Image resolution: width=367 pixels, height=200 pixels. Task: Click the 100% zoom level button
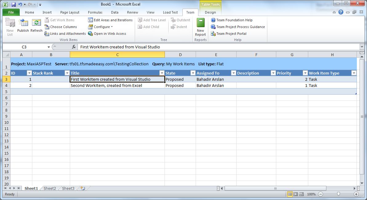[311, 194]
